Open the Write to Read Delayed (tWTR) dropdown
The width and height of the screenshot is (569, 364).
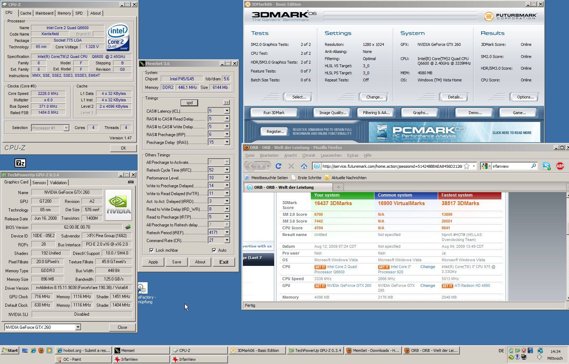[x=227, y=193]
